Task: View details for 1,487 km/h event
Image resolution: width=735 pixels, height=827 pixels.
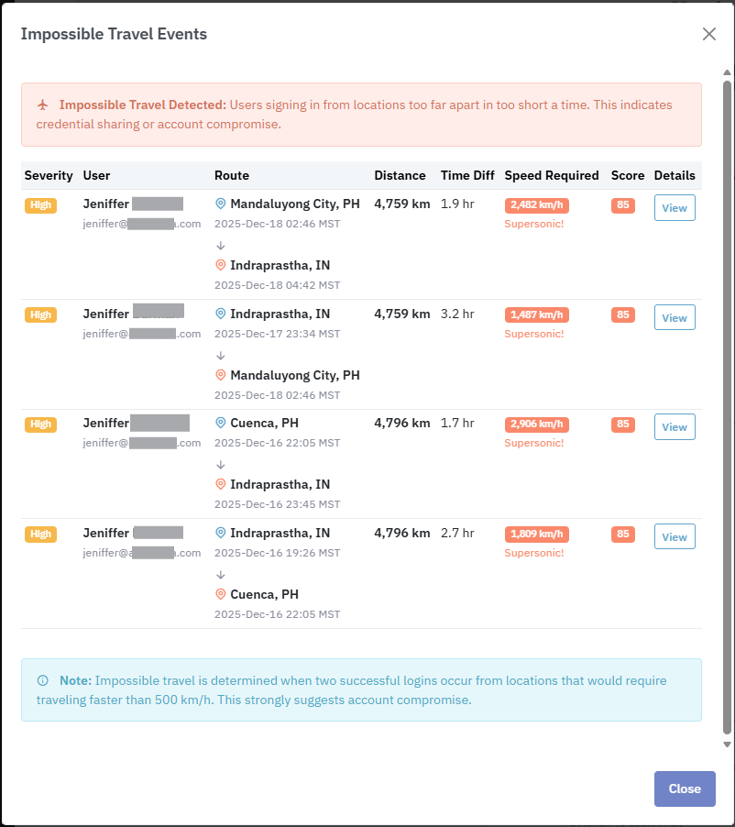Action: pos(675,317)
